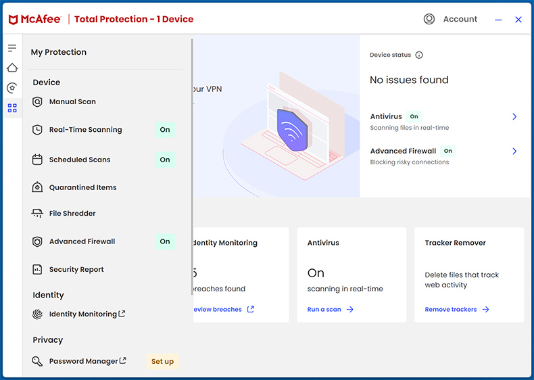This screenshot has height=380, width=534.
Task: Go to Home via house icon
Action: (x=12, y=68)
